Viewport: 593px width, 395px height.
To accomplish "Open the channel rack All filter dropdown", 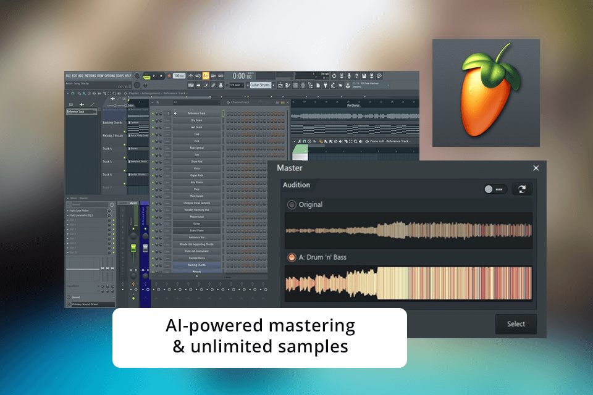I will coord(196,102).
